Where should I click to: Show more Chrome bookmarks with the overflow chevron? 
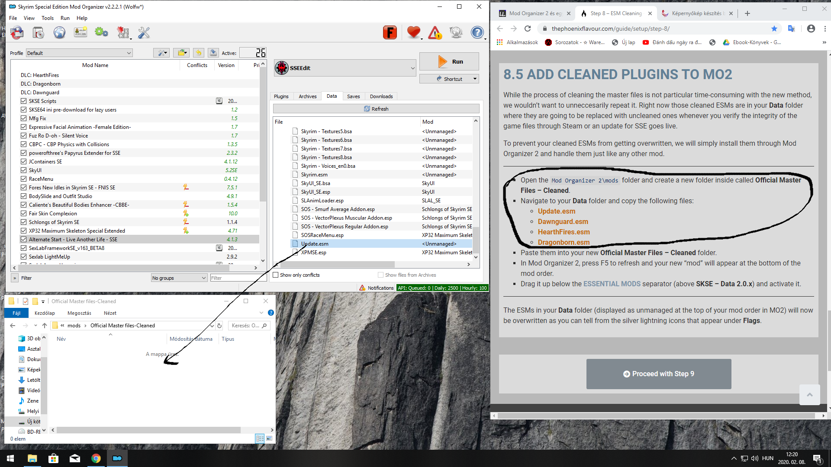coord(824,42)
